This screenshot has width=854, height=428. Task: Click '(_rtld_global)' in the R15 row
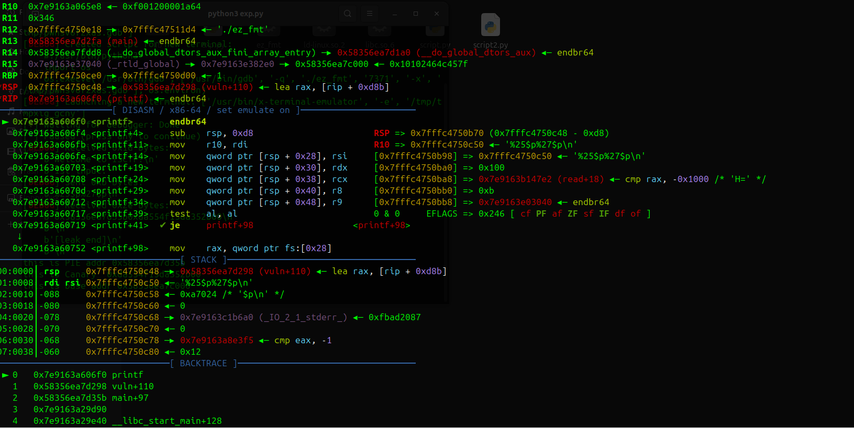[x=143, y=64]
